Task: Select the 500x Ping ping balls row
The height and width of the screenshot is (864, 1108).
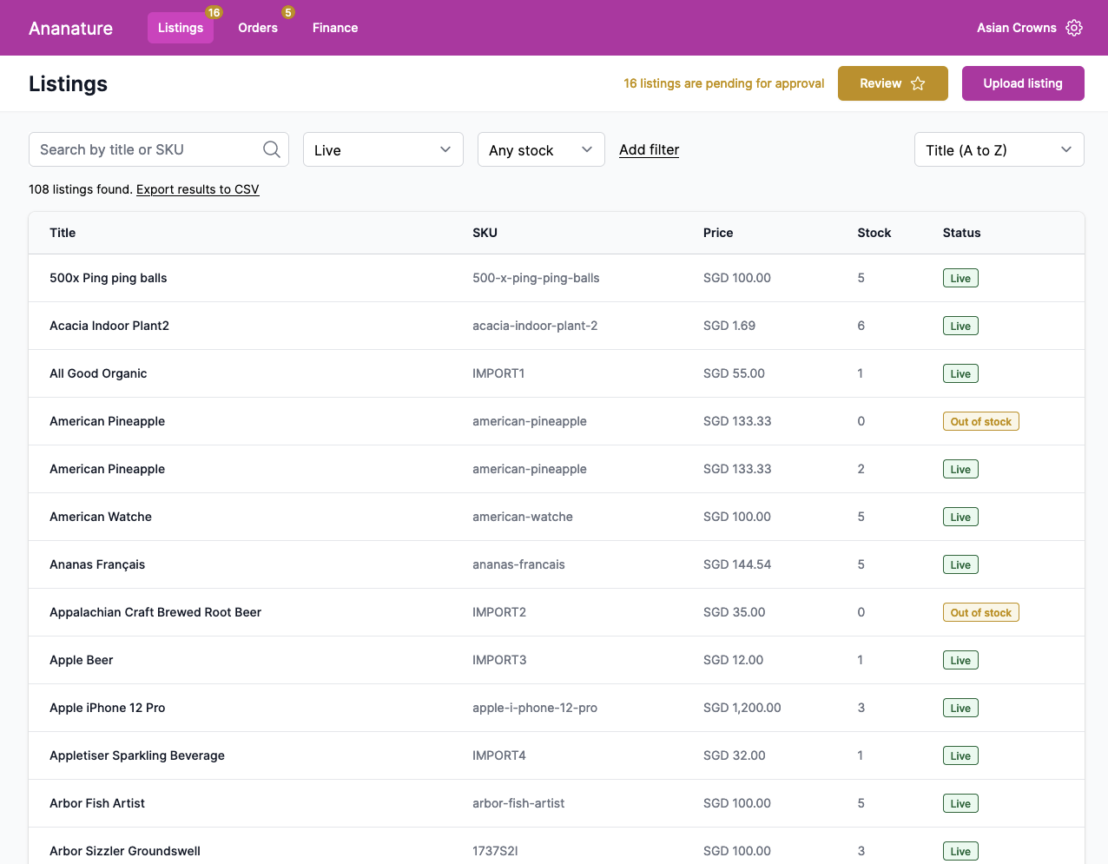Action: 109,278
